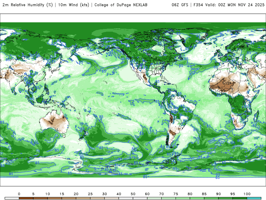Click the '10m Wind (kts)' title text
The width and height of the screenshot is (266, 200).
73,5
